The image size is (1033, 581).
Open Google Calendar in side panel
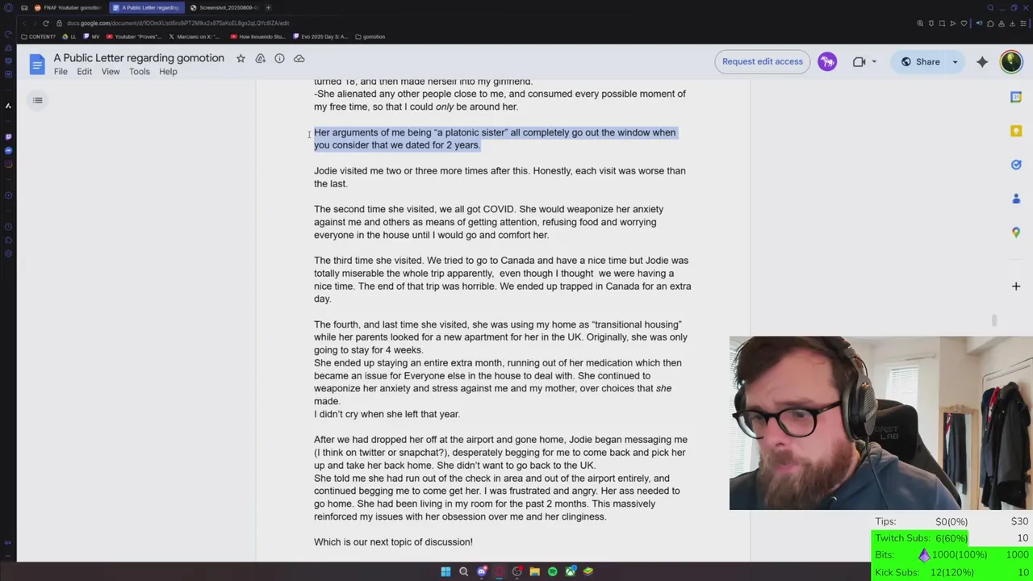pyautogui.click(x=1016, y=97)
